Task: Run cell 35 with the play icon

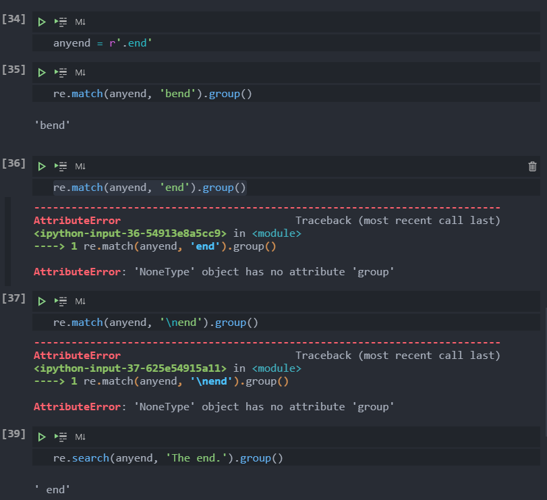Action: click(42, 73)
